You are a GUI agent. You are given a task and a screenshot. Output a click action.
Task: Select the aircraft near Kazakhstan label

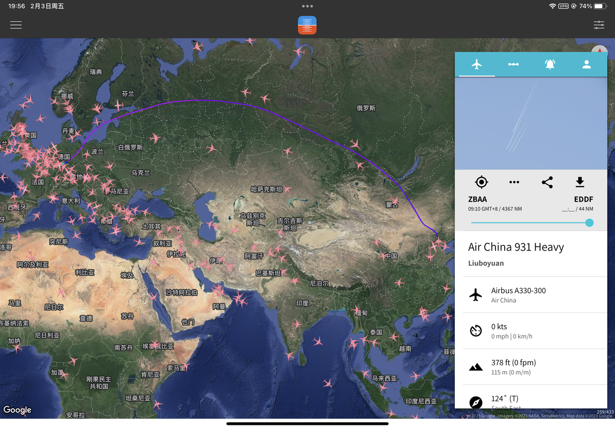coord(287,190)
